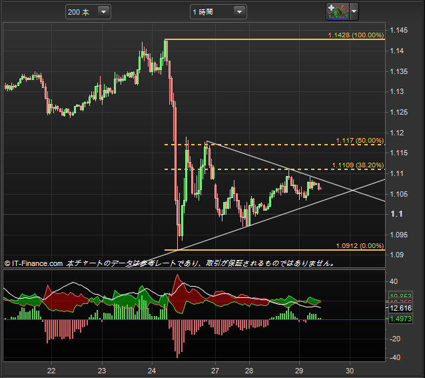Click the 1.09 price axis label
The height and width of the screenshot is (378, 425).
pyautogui.click(x=397, y=255)
